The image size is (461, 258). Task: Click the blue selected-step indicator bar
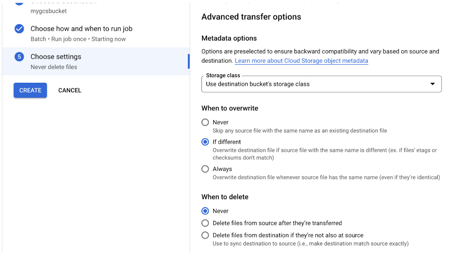pos(189,61)
